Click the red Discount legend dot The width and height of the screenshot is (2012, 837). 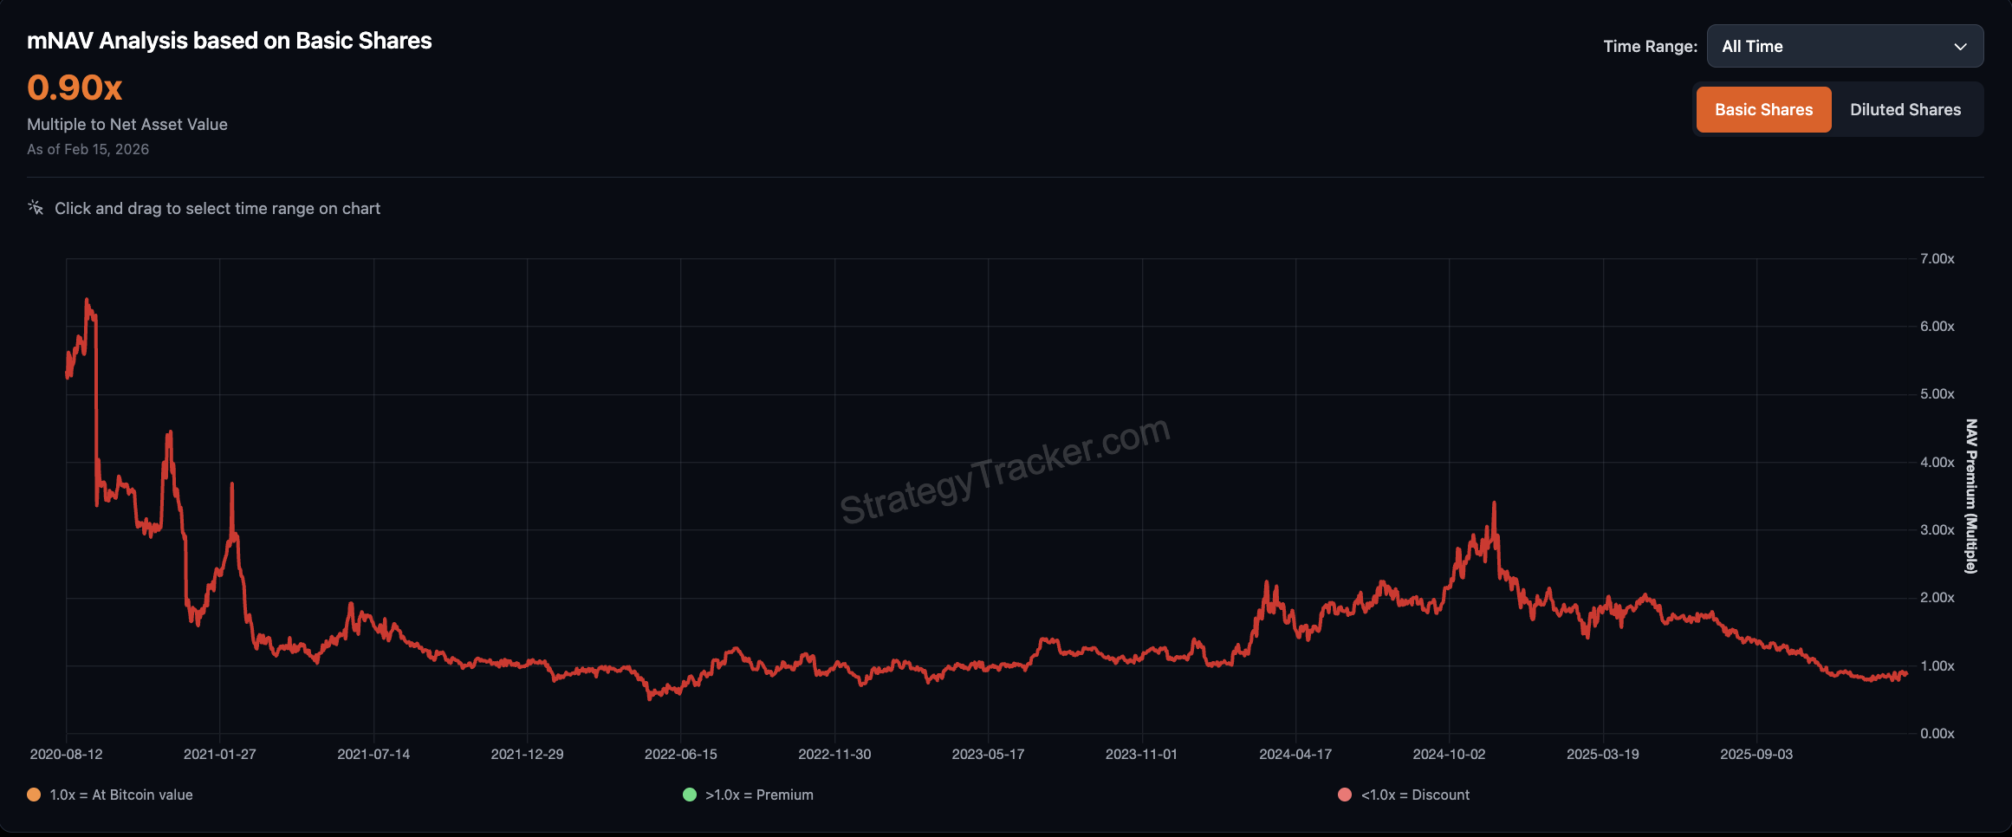point(1345,794)
